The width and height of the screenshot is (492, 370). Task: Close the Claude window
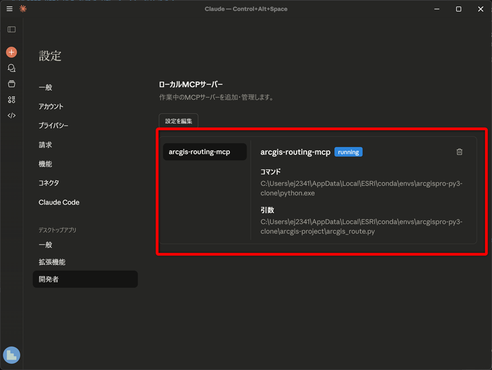pos(480,9)
